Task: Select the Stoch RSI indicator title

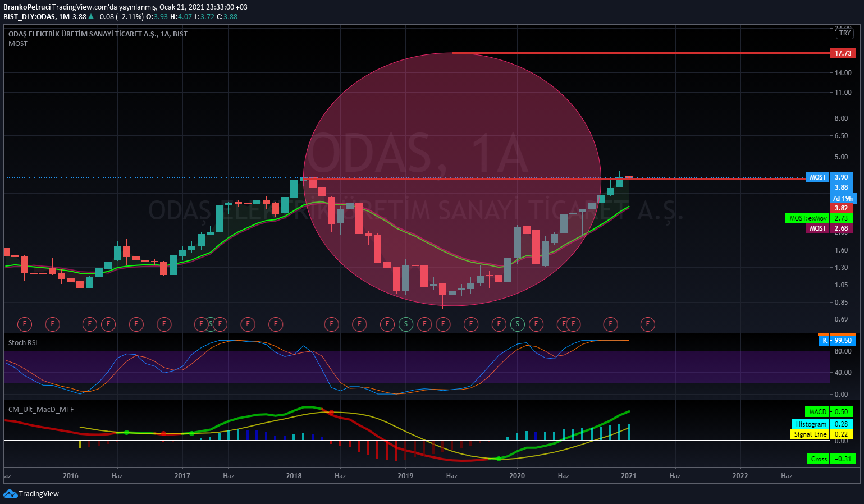Action: pos(23,343)
